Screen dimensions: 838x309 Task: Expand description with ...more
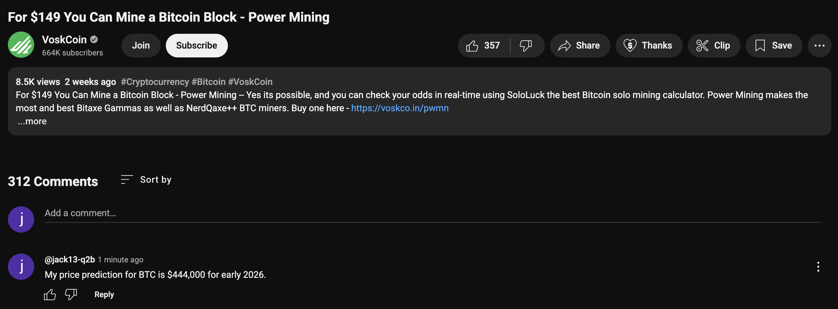(x=32, y=121)
